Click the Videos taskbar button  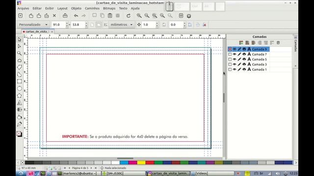click(x=212, y=174)
